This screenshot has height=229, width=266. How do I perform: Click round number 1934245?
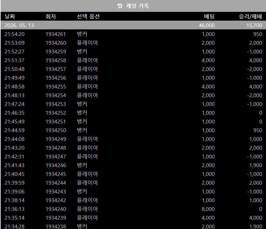coord(56,174)
